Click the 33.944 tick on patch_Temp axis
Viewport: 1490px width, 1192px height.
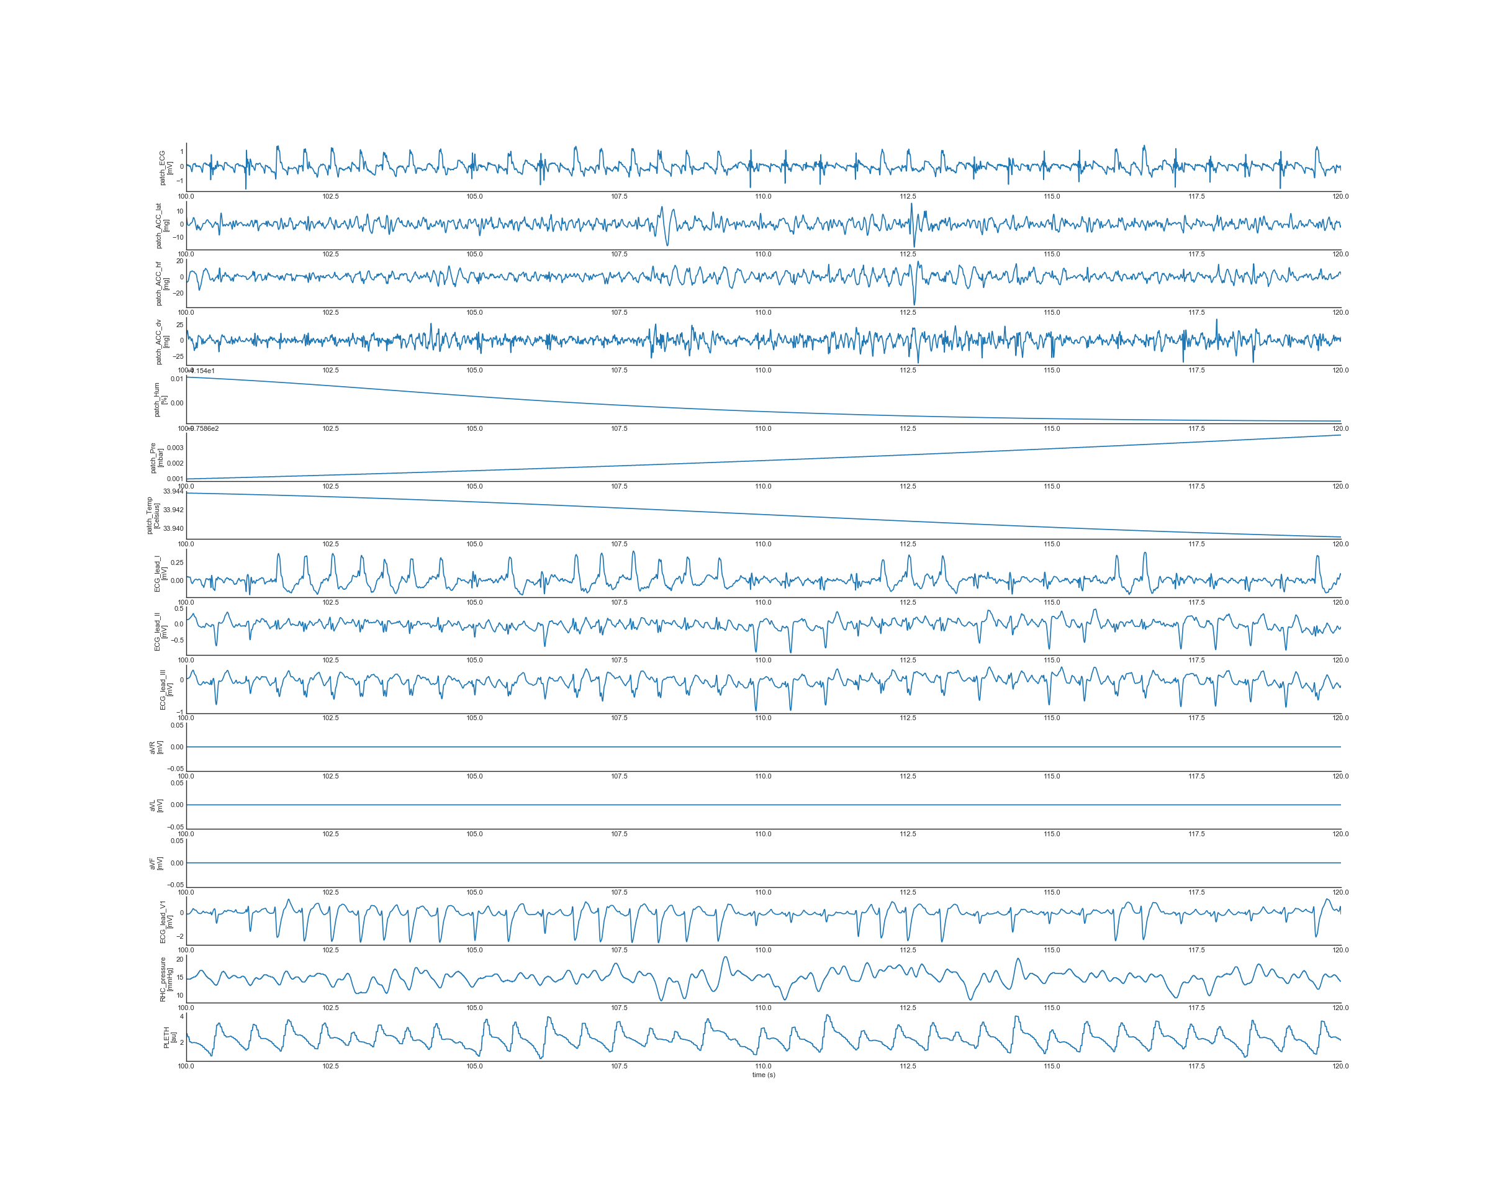tap(173, 491)
